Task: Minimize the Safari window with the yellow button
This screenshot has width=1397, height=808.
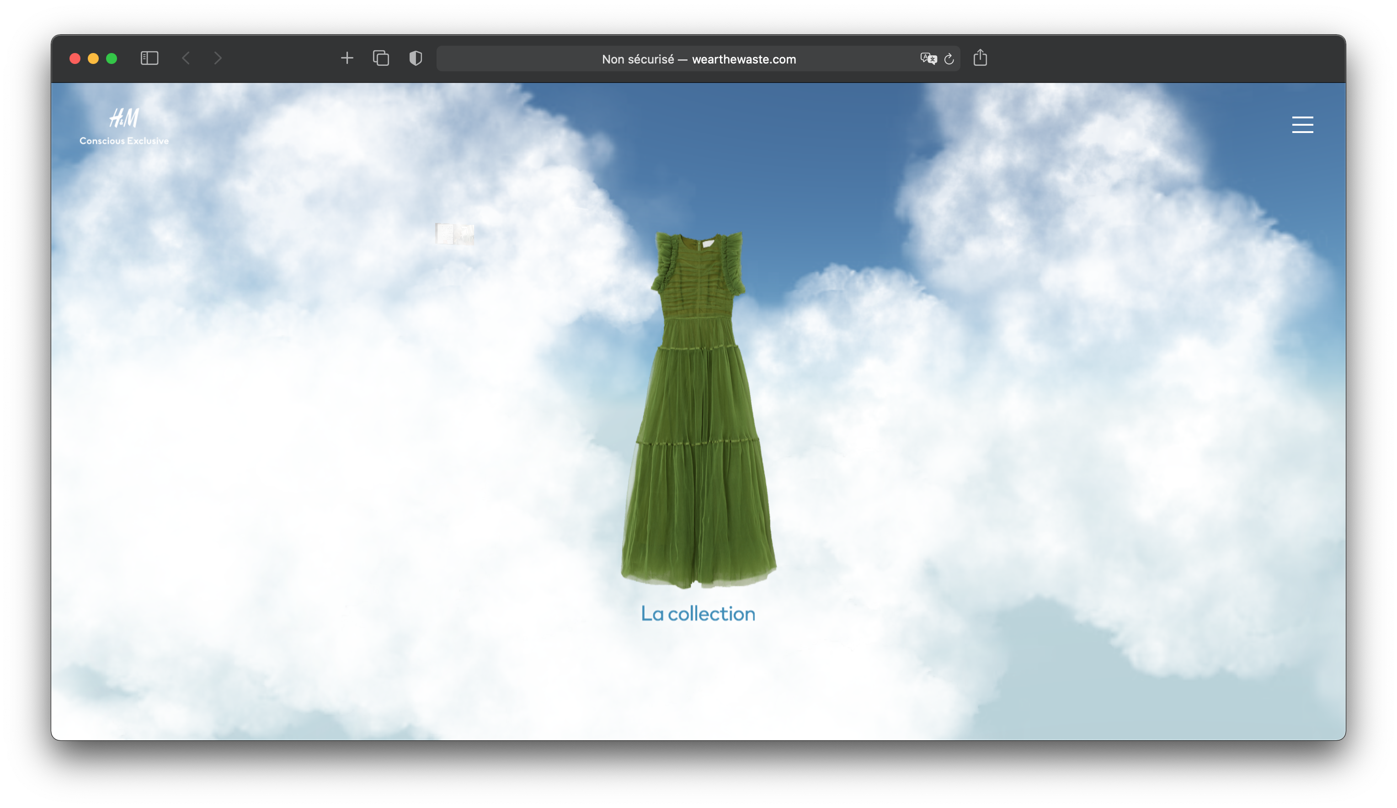Action: click(93, 58)
